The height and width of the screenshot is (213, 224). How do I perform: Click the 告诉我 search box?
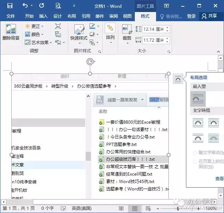(x=171, y=16)
